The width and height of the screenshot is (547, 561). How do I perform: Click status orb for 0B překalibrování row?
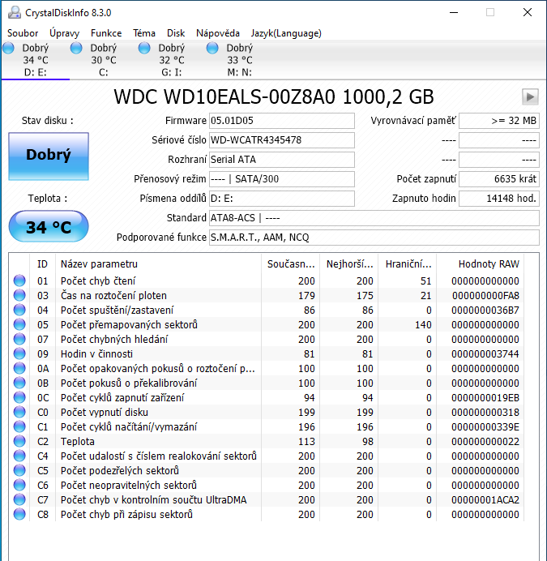click(19, 383)
